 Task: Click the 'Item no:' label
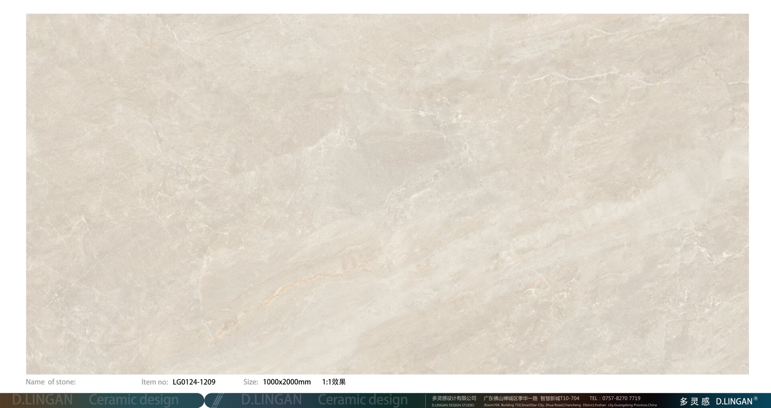[x=155, y=382]
